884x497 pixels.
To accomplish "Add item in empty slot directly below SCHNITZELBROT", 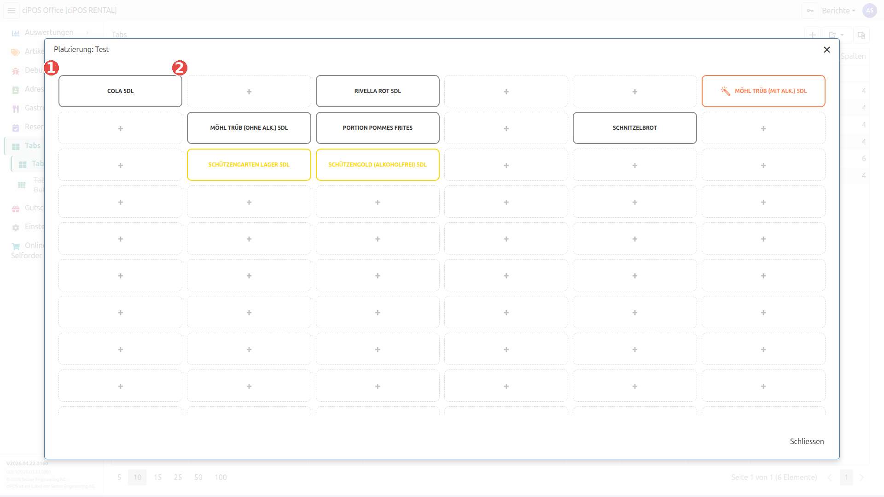I will coord(634,165).
